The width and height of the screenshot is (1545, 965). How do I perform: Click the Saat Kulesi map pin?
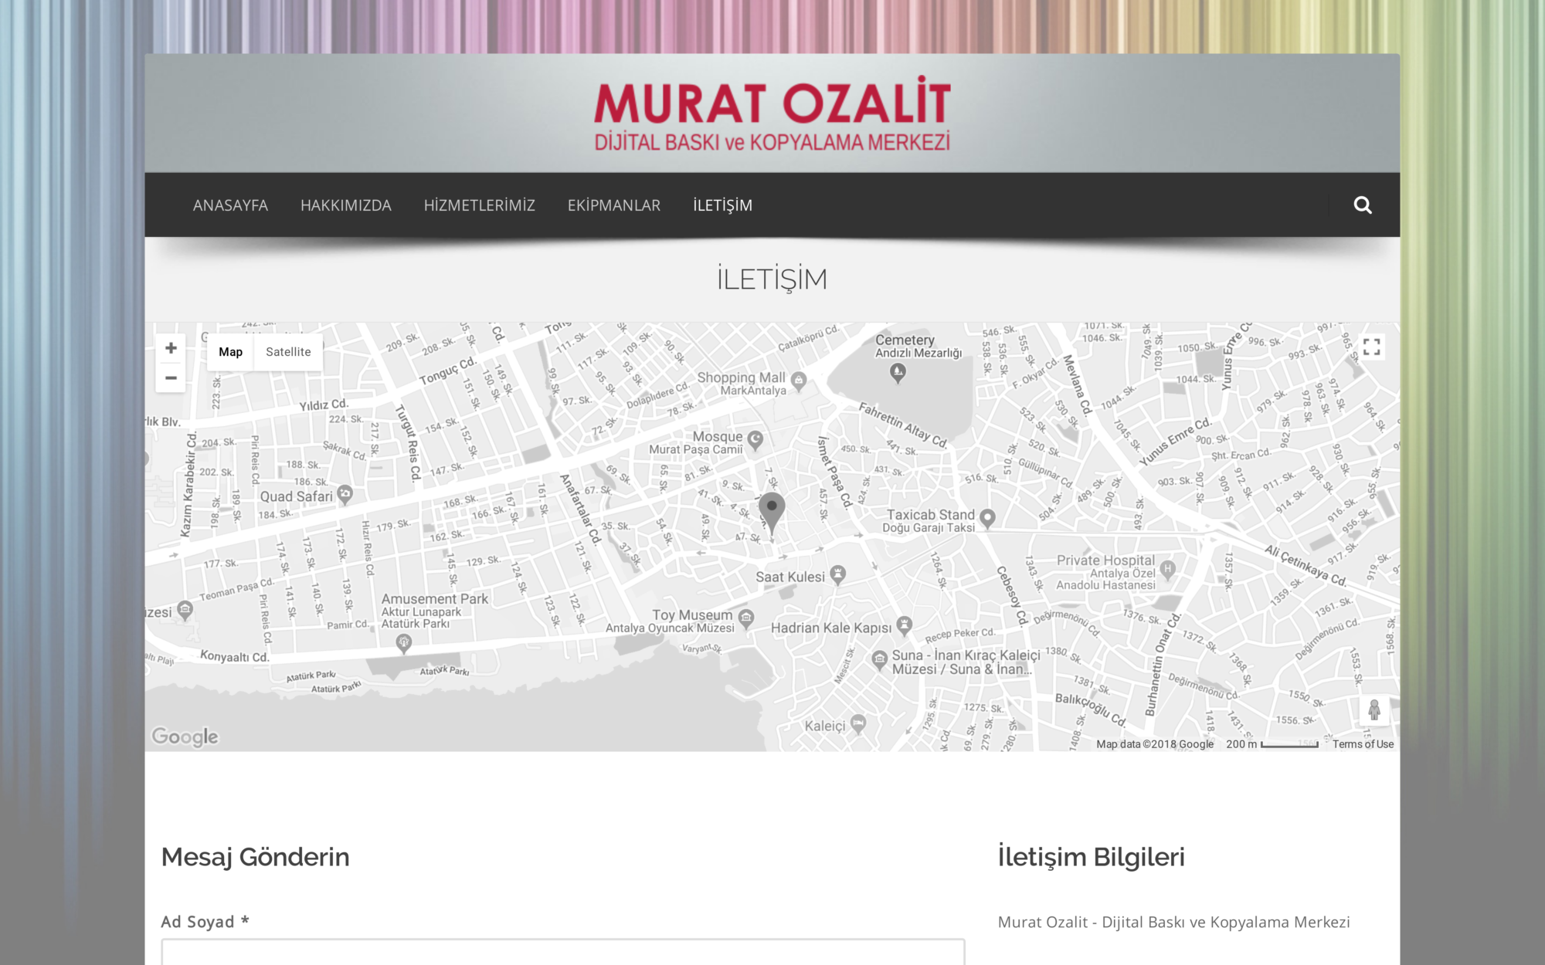pyautogui.click(x=838, y=574)
